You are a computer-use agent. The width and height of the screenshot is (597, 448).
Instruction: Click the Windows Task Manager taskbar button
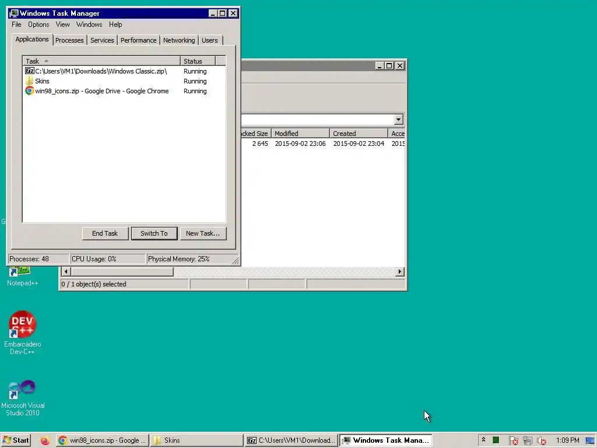385,440
